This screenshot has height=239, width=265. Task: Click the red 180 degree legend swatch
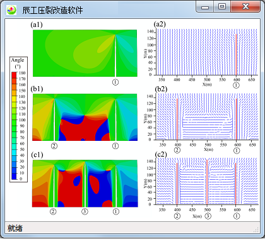click(14, 74)
